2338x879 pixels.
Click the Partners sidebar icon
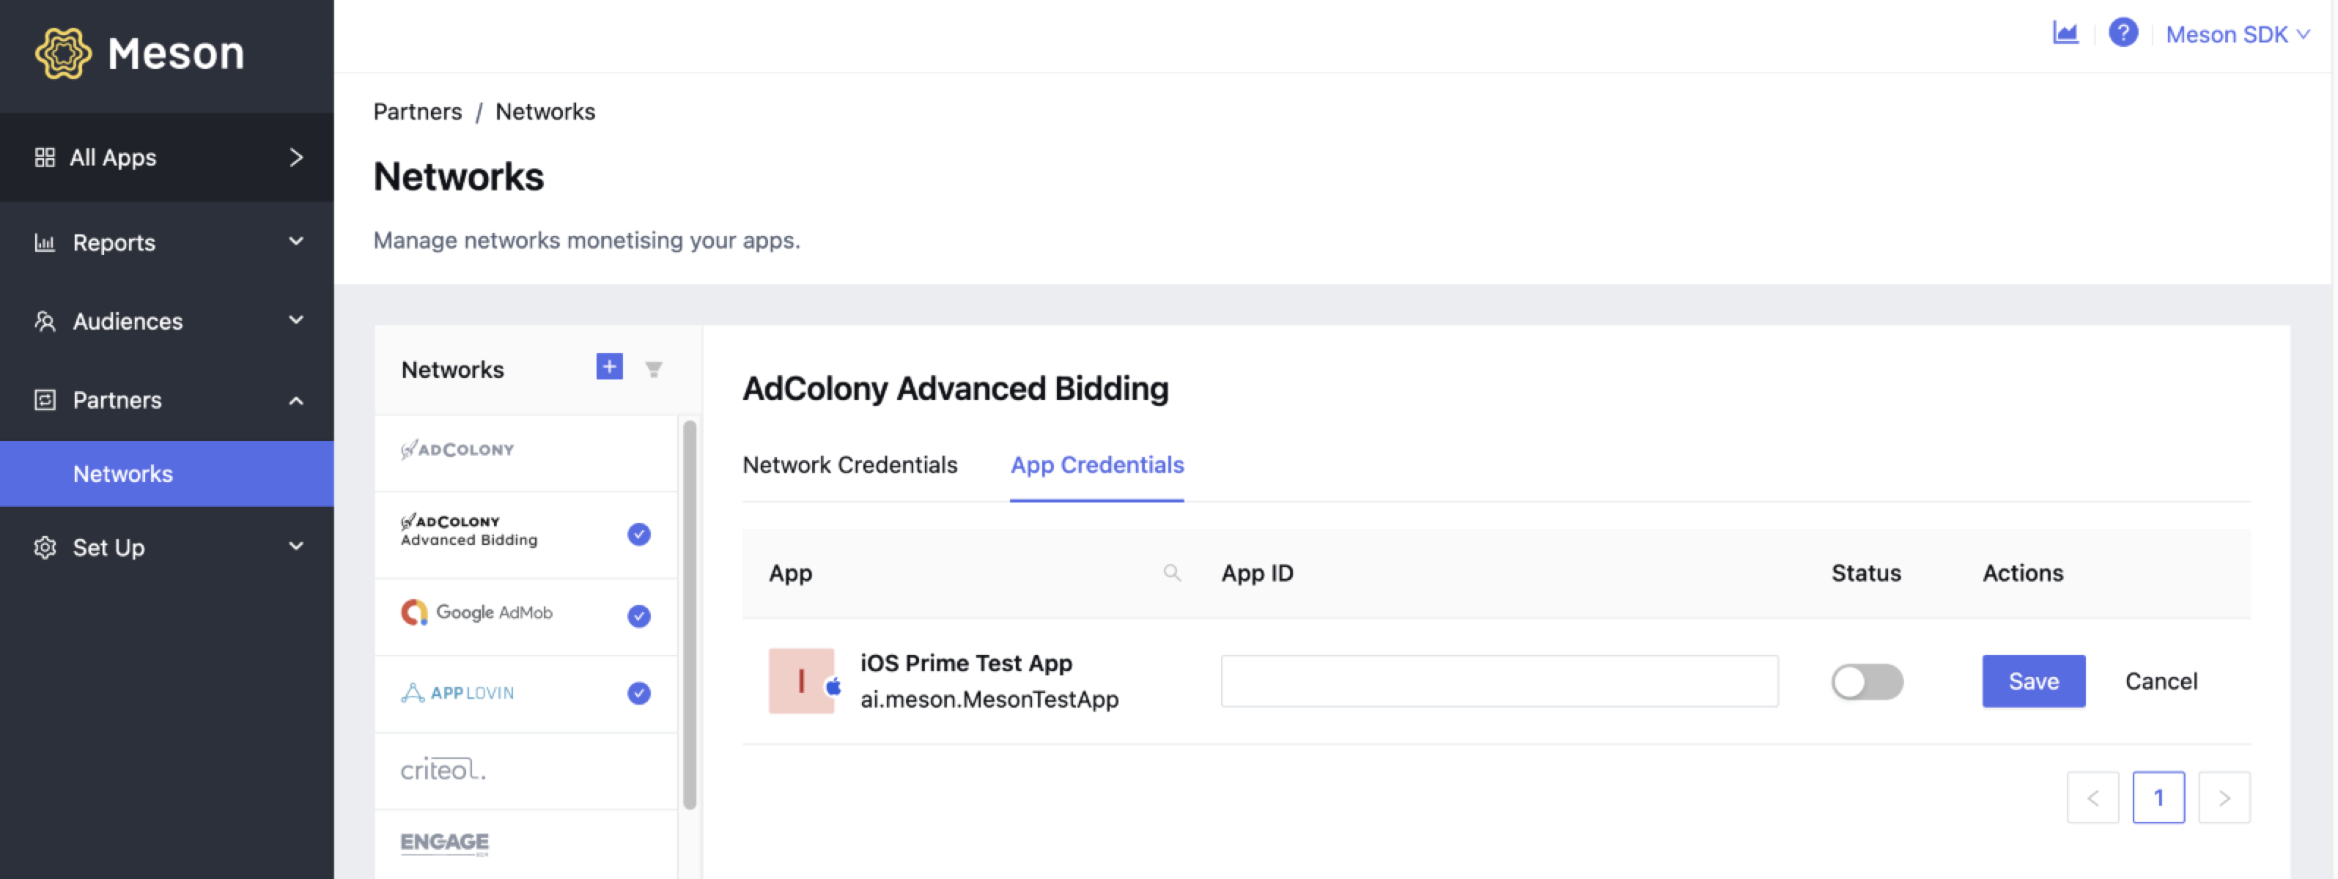(x=45, y=400)
